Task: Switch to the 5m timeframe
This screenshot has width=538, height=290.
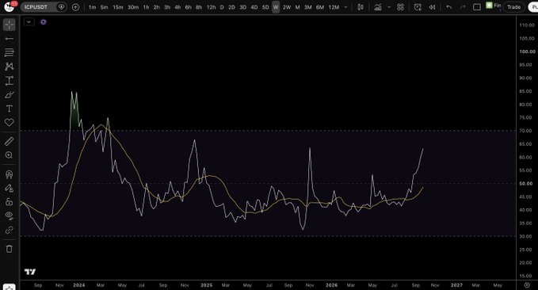Action: (x=105, y=7)
